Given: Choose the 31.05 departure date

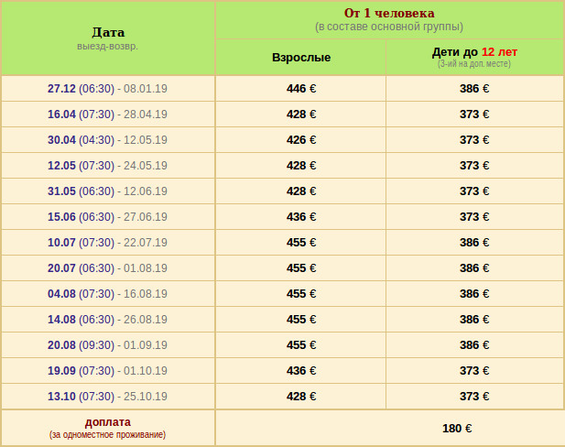Looking at the screenshot, I should pos(61,191).
